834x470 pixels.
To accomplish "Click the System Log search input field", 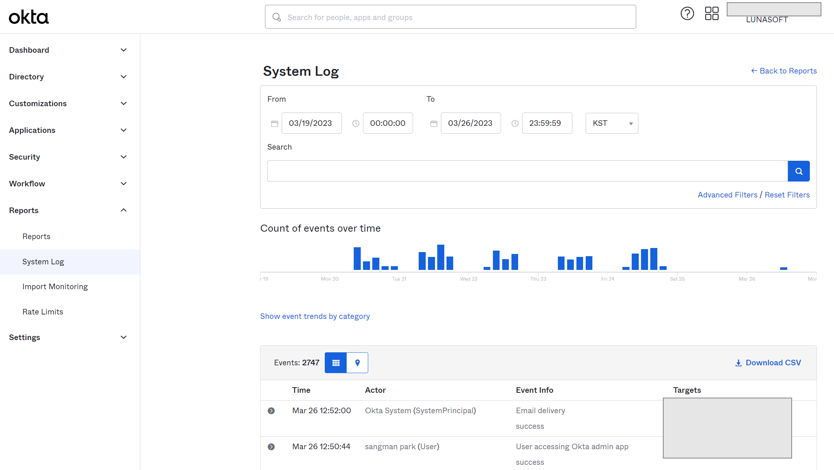I will 527,171.
